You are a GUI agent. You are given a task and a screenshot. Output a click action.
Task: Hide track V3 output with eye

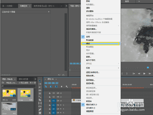tap(61, 93)
